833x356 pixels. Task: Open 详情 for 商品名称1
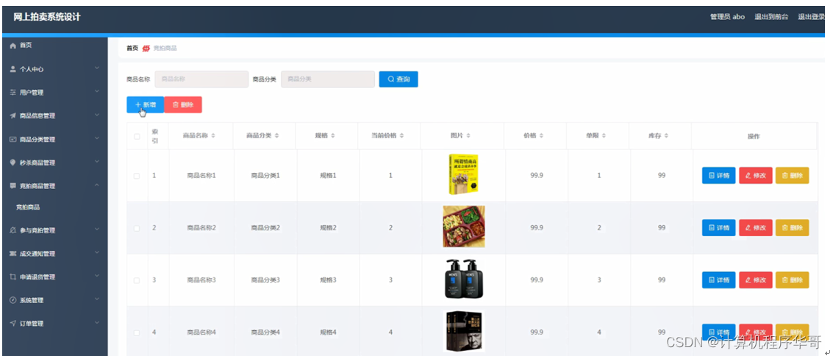(x=719, y=175)
